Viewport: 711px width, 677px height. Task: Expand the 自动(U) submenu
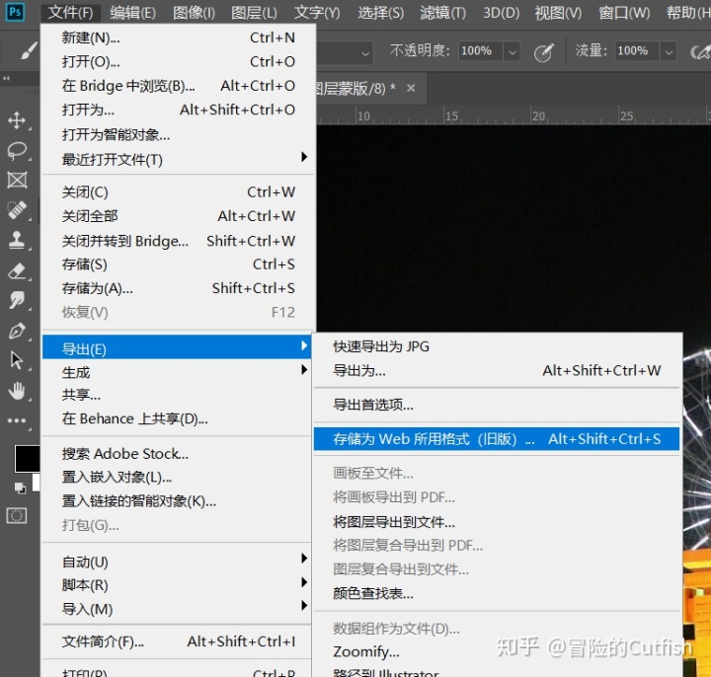point(177,561)
